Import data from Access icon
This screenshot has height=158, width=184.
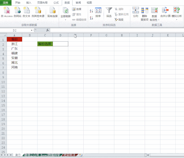(x=7, y=12)
